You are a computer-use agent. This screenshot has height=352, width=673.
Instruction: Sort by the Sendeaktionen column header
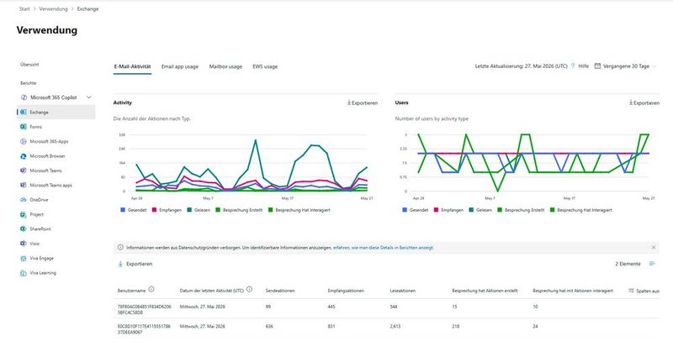tap(280, 291)
